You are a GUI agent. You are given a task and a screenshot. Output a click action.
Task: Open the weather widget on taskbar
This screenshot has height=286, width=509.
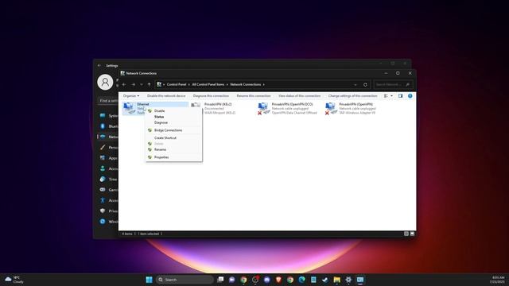14,280
